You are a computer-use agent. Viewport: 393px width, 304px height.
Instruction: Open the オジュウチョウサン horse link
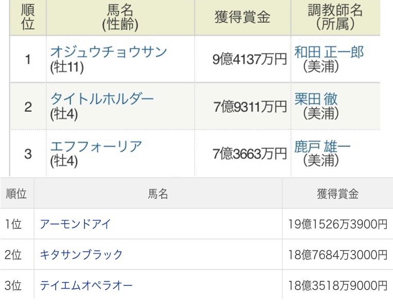tap(109, 52)
